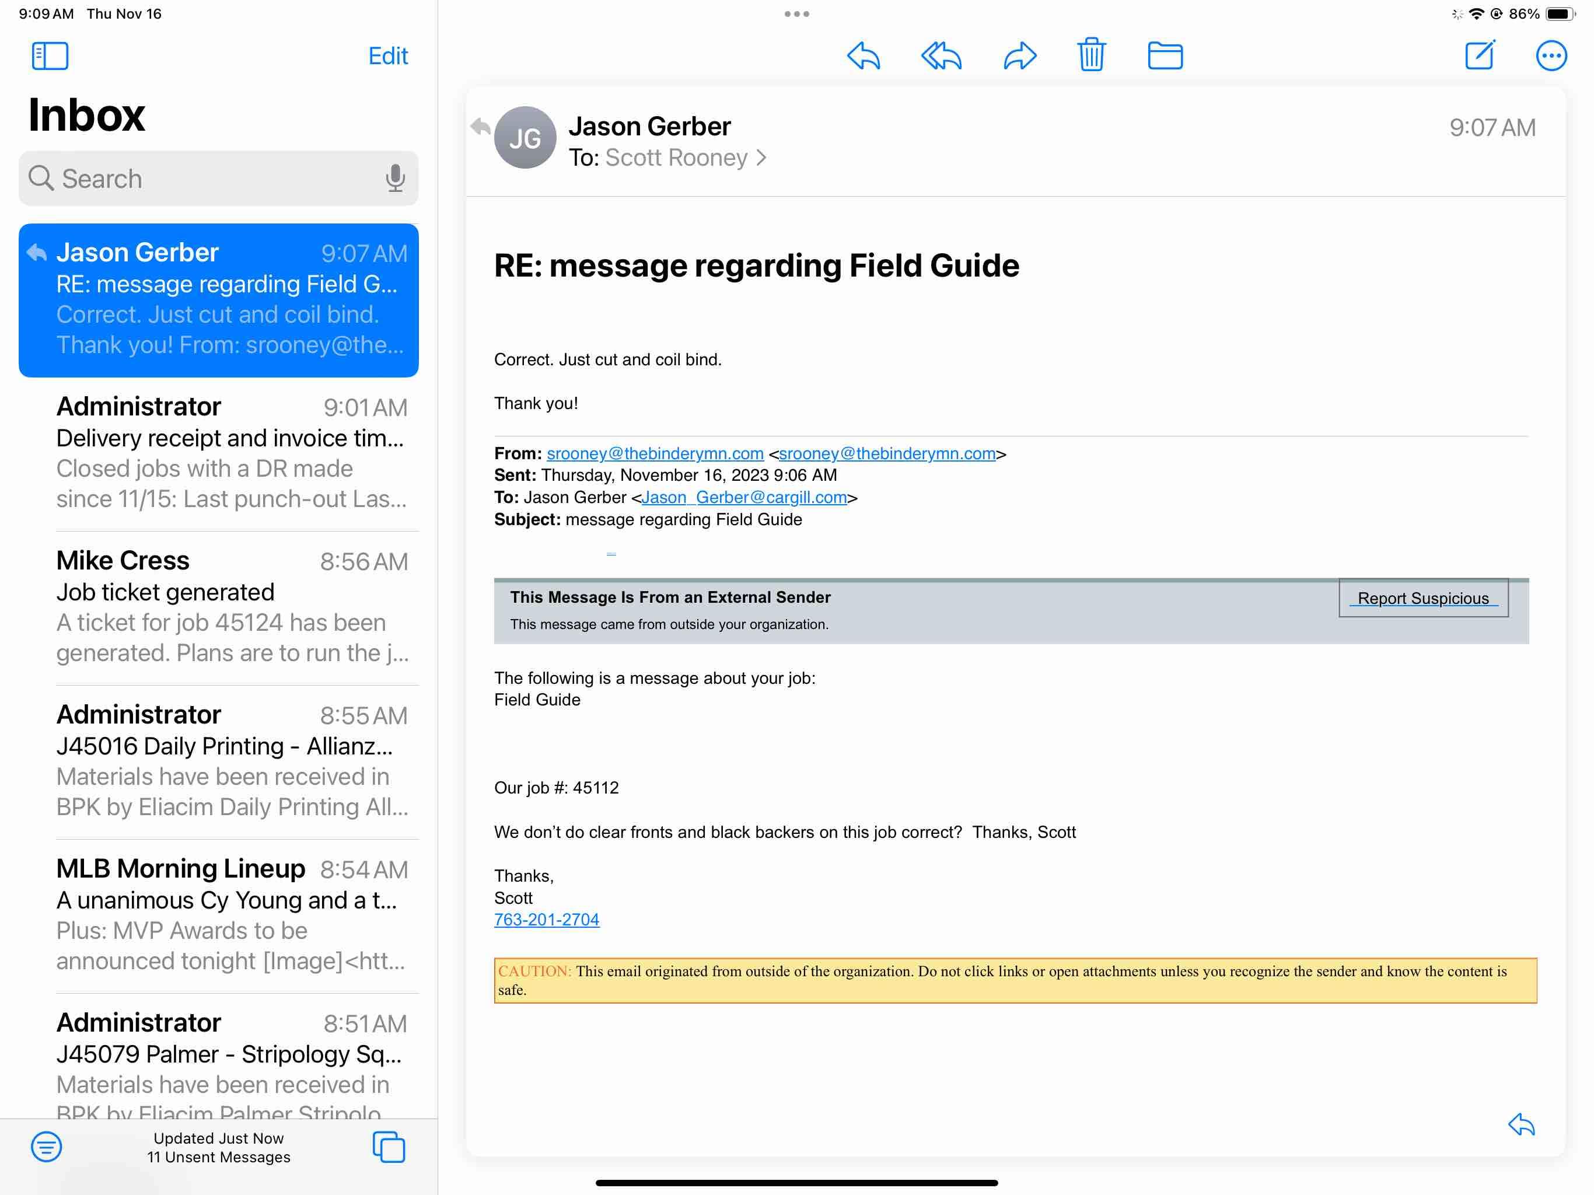Open the Move to folder icon

pos(1165,55)
